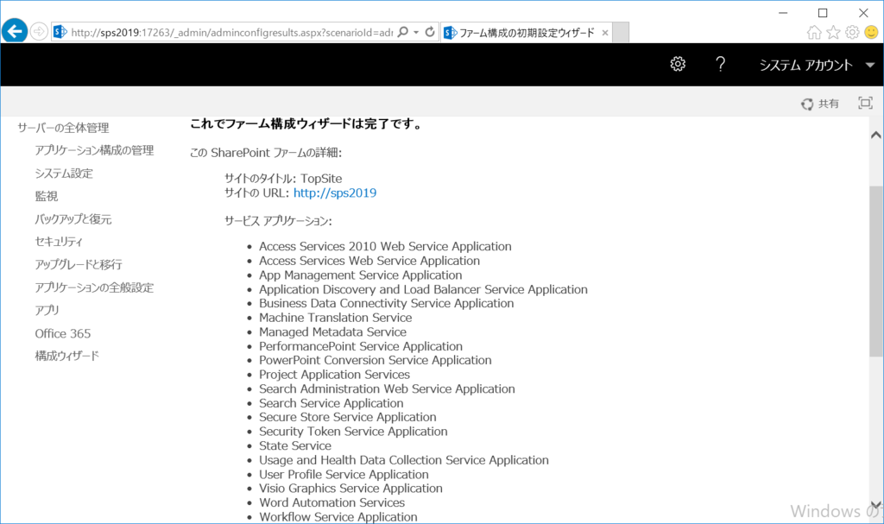Screen dimensions: 884x524
Task: Maximize the browser window
Action: (x=823, y=12)
